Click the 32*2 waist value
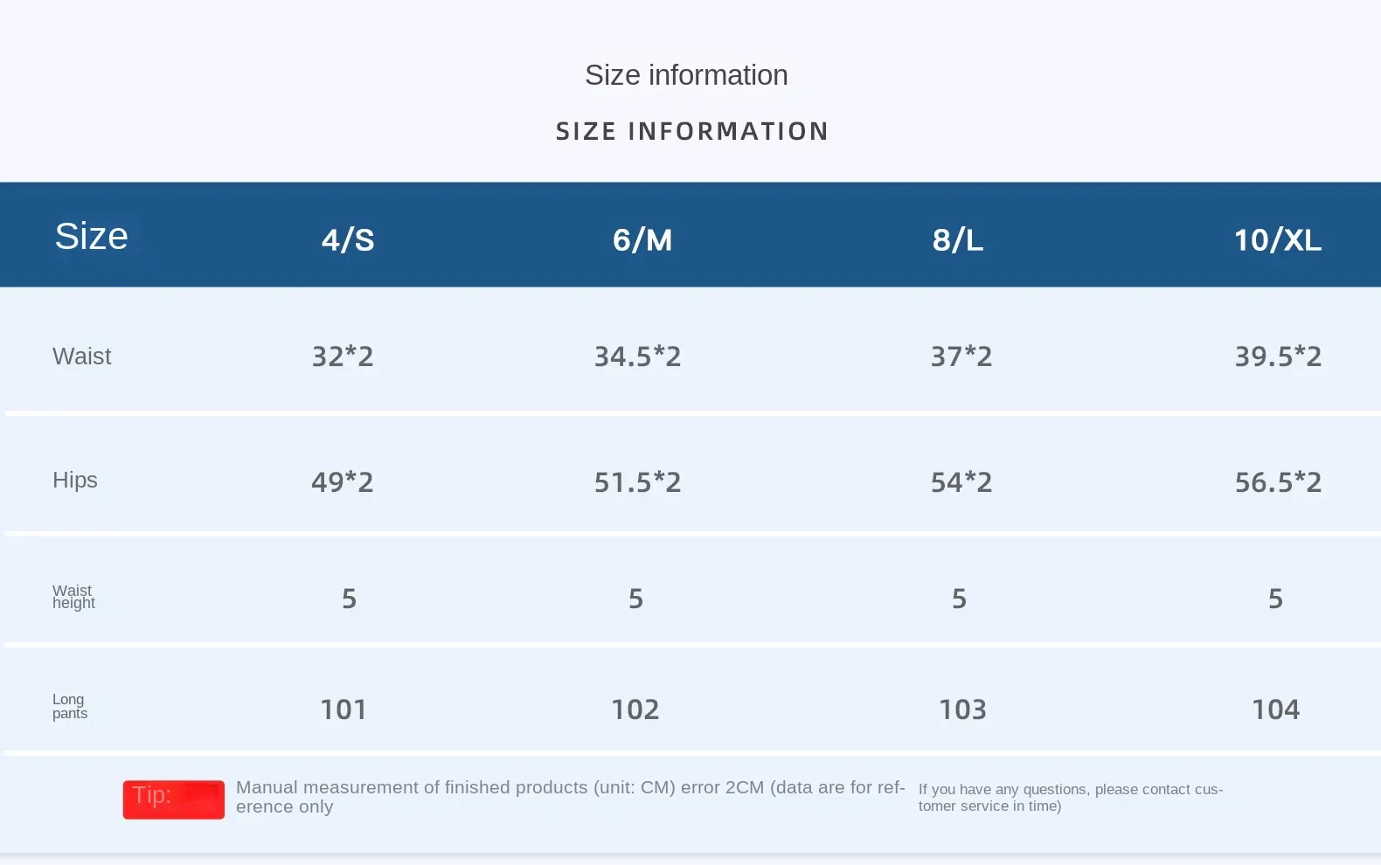 (x=343, y=356)
